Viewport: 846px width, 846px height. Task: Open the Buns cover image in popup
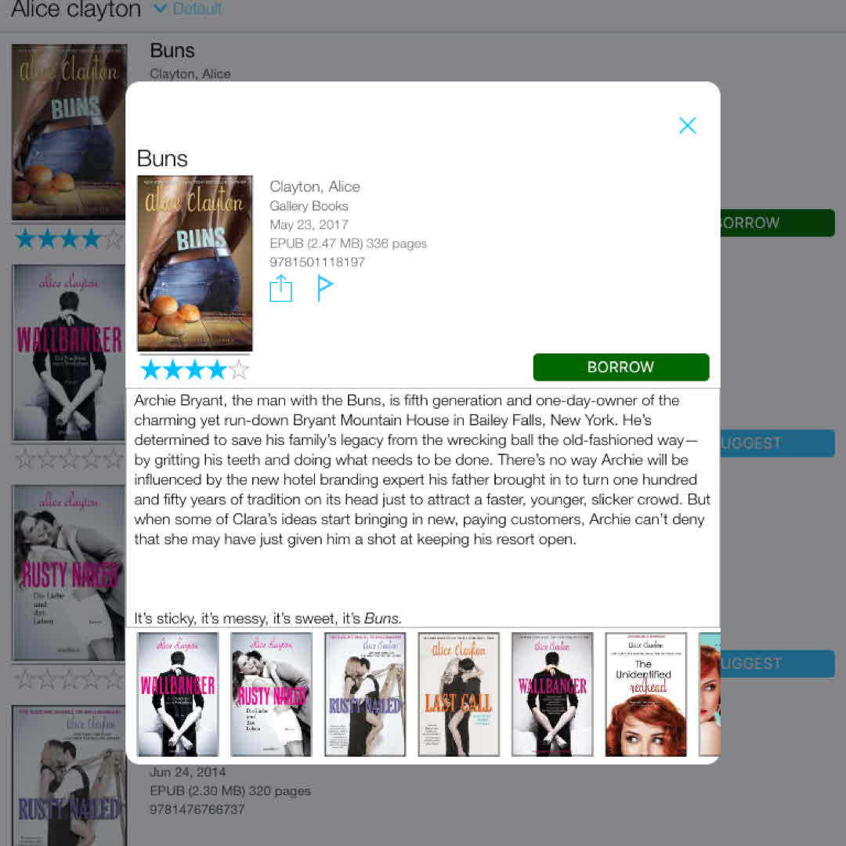pos(195,263)
